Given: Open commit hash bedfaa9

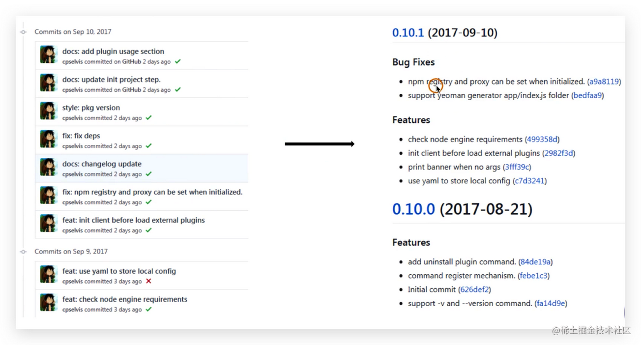Looking at the screenshot, I should (588, 95).
